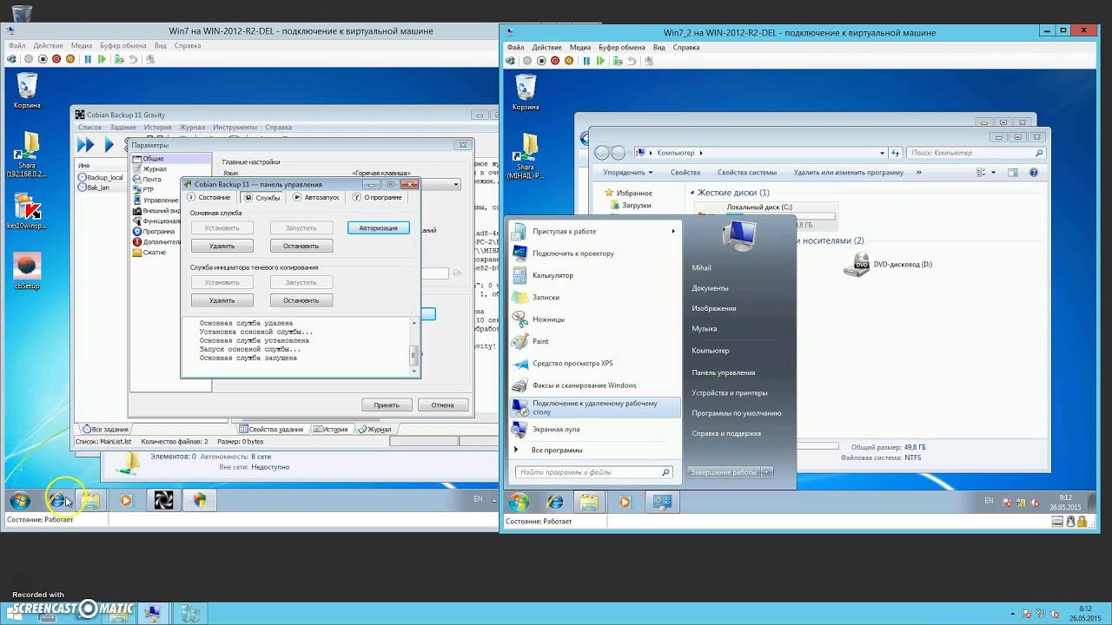Click the Авторизация button
Image resolution: width=1112 pixels, height=625 pixels.
click(x=378, y=228)
